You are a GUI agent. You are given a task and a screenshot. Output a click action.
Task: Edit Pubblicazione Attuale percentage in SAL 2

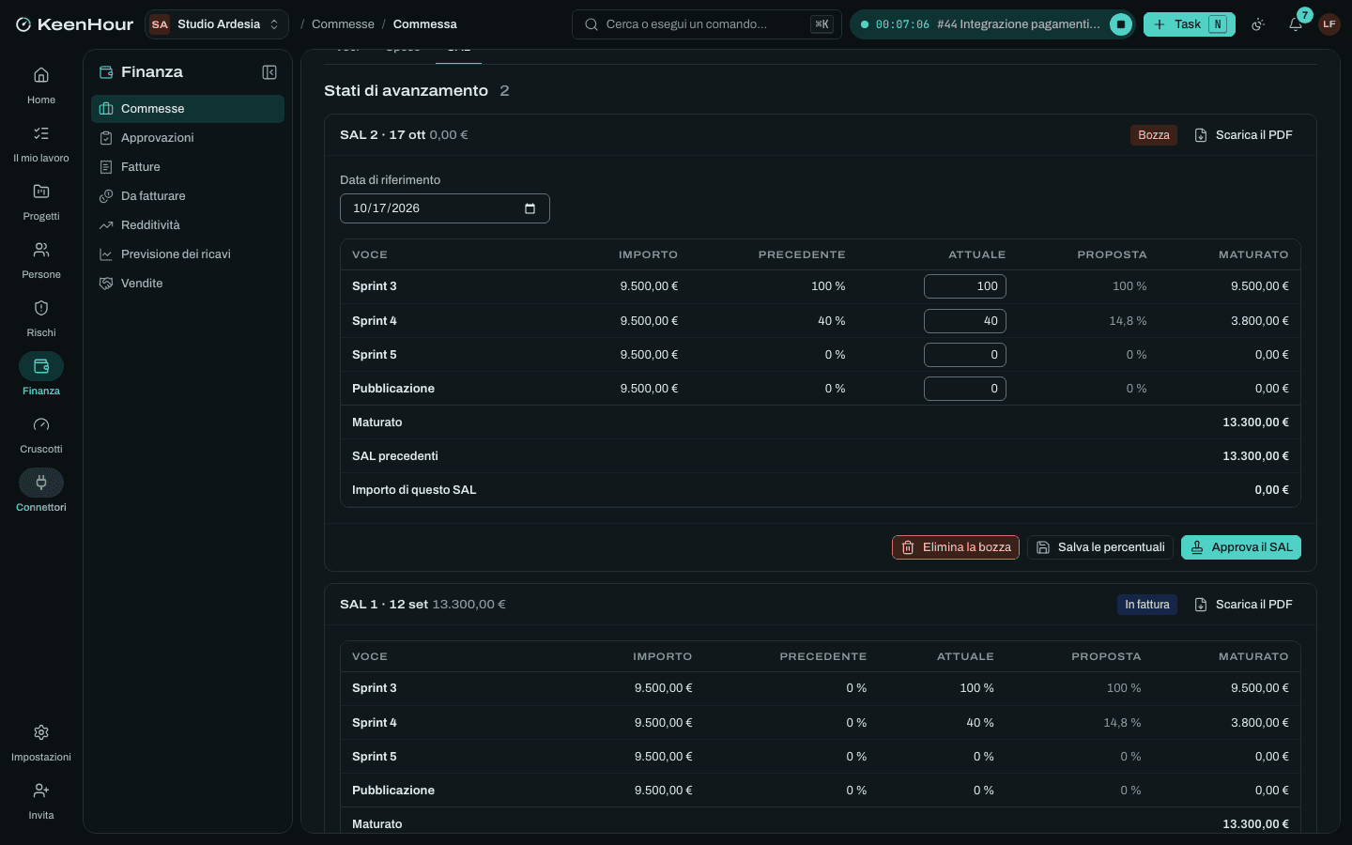coord(965,389)
